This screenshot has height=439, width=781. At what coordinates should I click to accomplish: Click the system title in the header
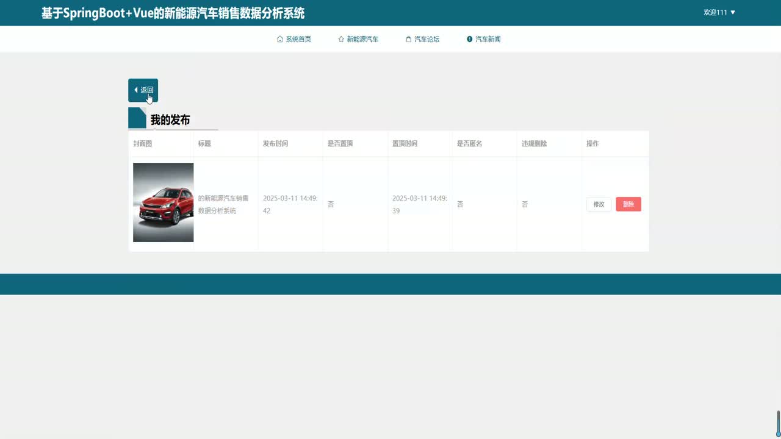click(x=173, y=13)
